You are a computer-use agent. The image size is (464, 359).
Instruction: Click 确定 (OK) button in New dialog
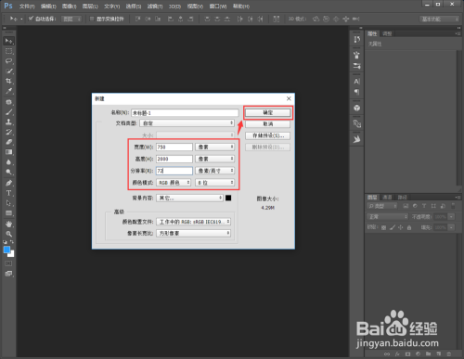click(x=268, y=112)
